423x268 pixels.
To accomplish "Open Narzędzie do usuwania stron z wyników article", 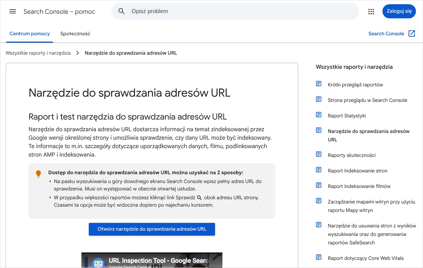I will [x=372, y=234].
